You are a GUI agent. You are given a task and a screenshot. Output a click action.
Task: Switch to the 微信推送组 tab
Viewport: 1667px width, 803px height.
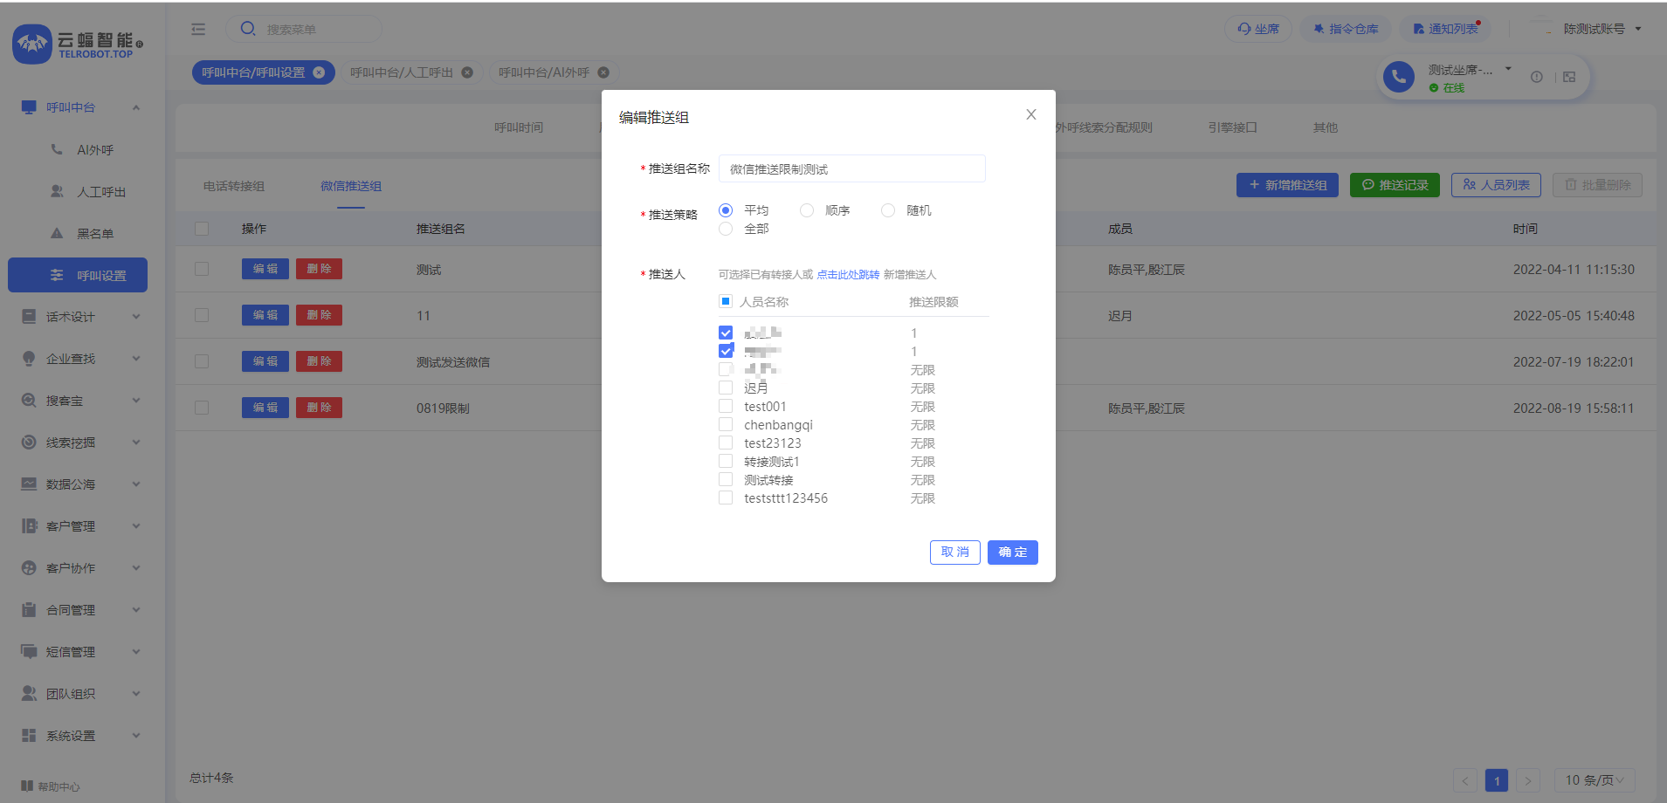point(351,186)
